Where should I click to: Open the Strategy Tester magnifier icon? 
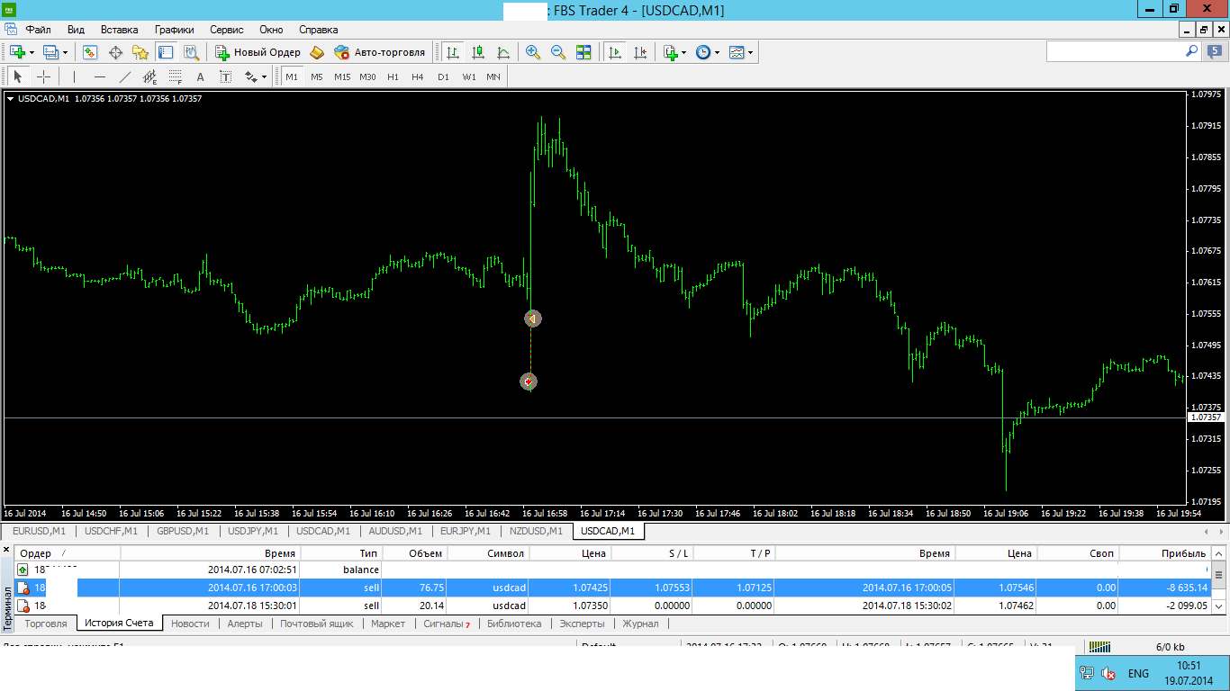[191, 52]
